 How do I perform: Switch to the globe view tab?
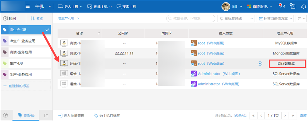pyautogui.click(x=6, y=116)
